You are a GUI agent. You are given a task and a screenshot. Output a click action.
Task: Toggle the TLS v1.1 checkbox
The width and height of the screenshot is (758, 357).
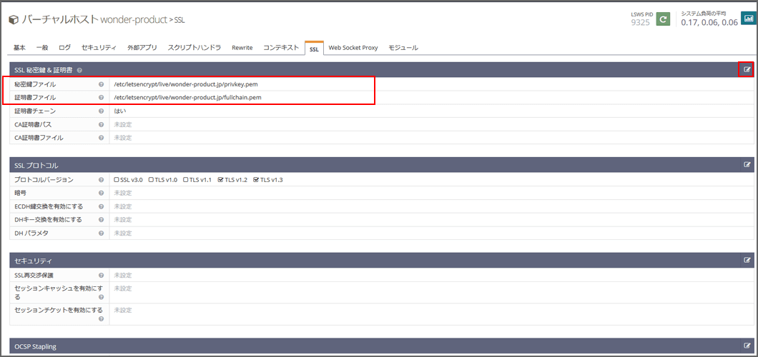pyautogui.click(x=186, y=180)
